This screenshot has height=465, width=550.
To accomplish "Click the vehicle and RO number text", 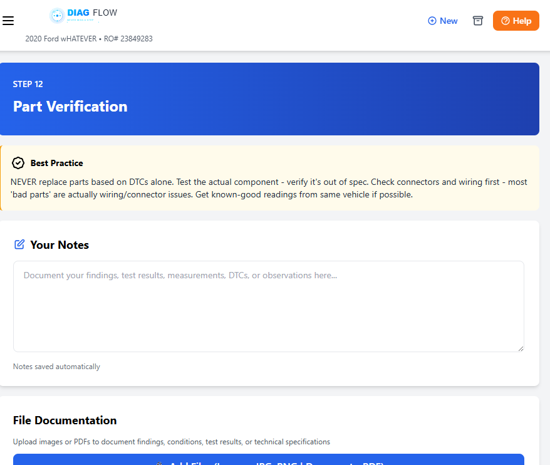I will point(89,39).
